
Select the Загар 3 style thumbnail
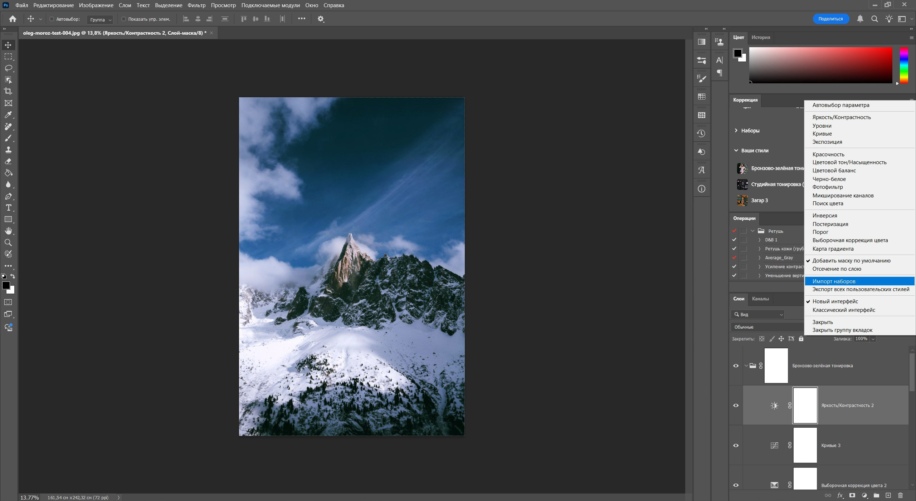(x=742, y=200)
